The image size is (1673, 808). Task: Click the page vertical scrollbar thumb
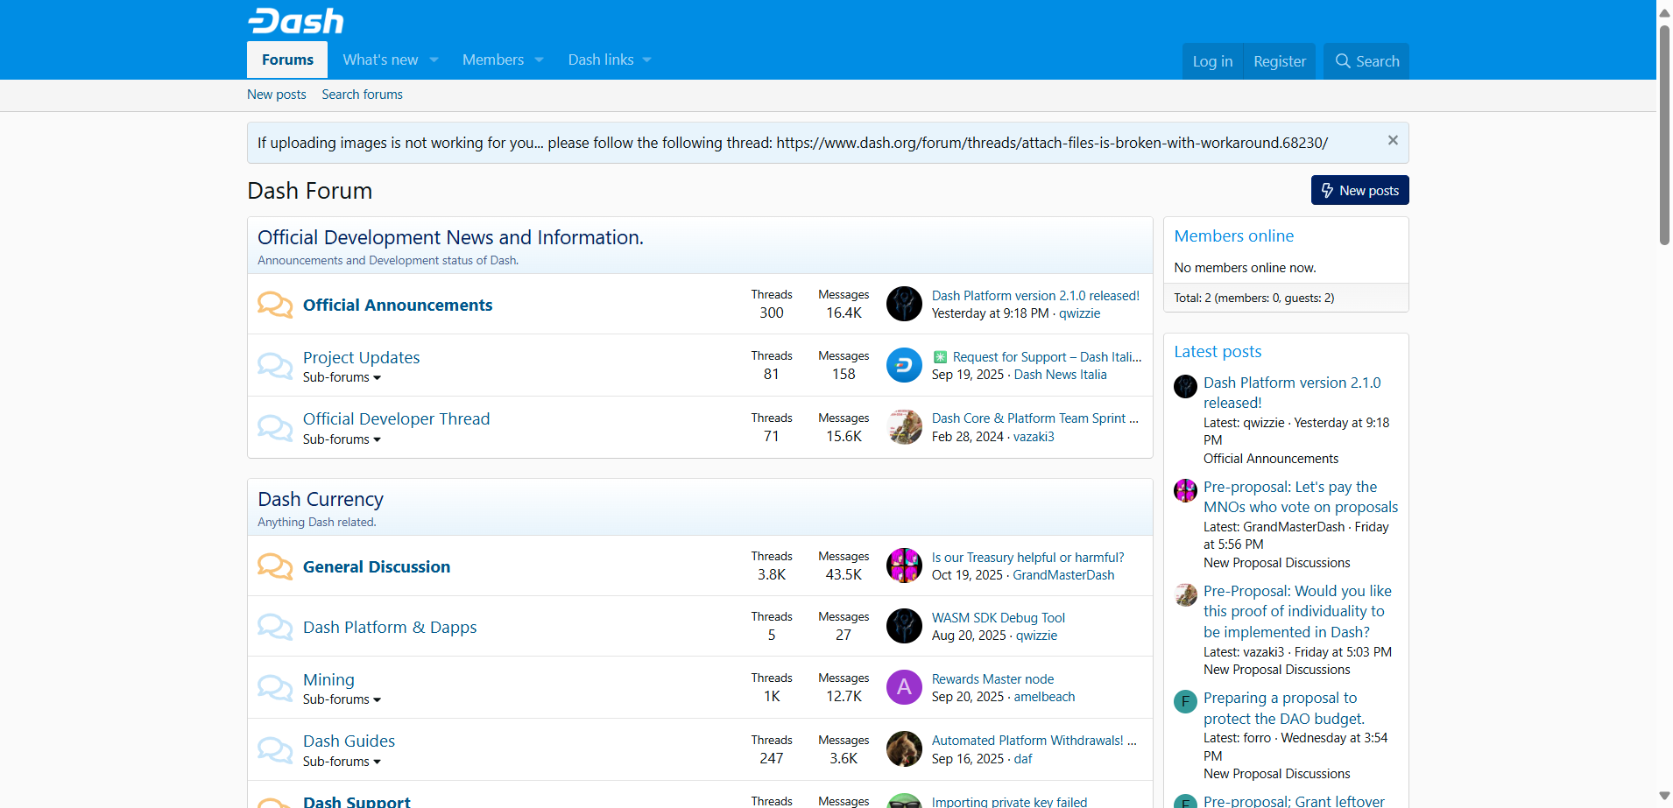click(1664, 131)
